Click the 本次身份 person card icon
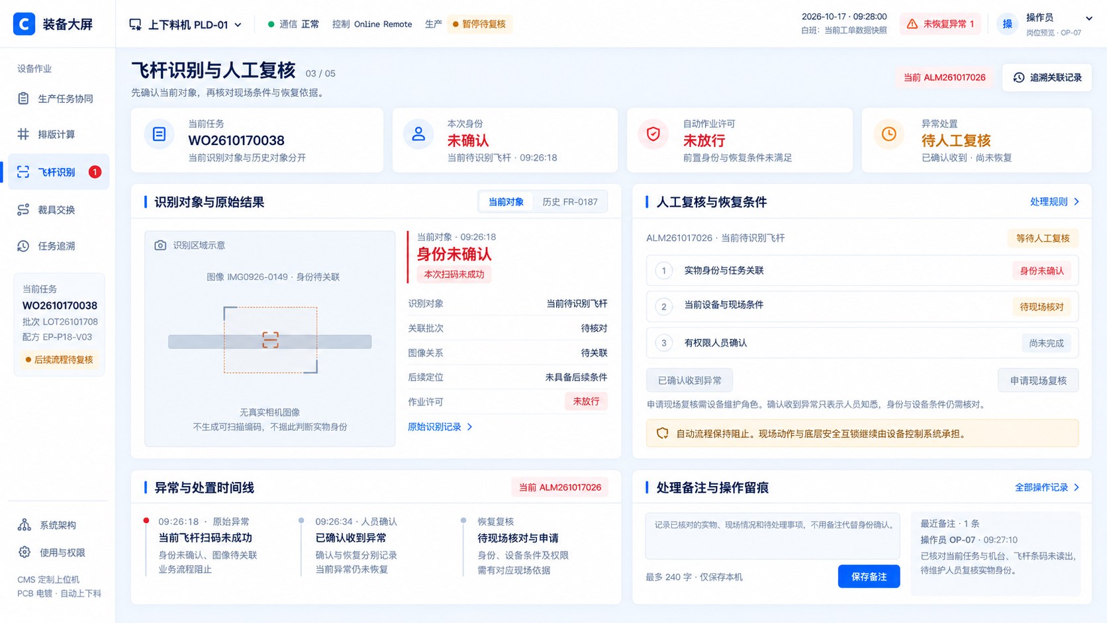Screen dimensions: 1107x623 click(x=418, y=134)
